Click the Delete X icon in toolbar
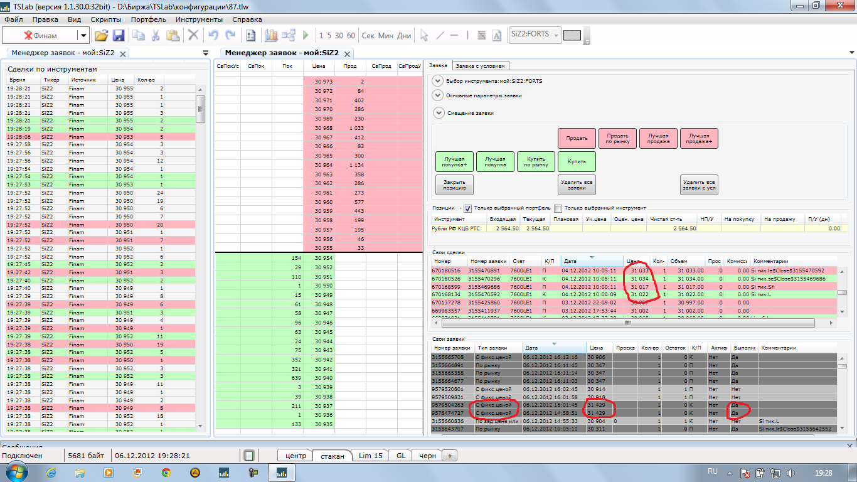The height and width of the screenshot is (482, 857). 193,36
